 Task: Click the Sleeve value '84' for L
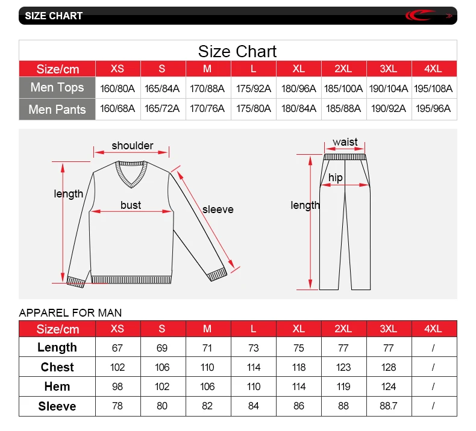tap(254, 406)
